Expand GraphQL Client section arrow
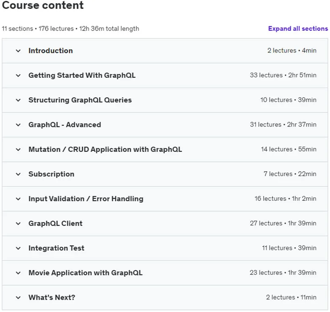The width and height of the screenshot is (330, 312). pyautogui.click(x=18, y=224)
